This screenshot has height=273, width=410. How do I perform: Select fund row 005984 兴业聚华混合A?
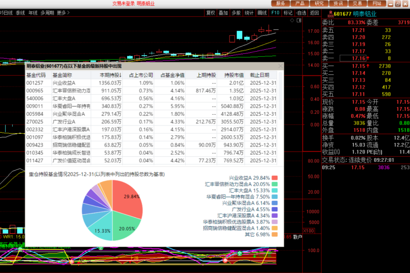click(x=151, y=114)
